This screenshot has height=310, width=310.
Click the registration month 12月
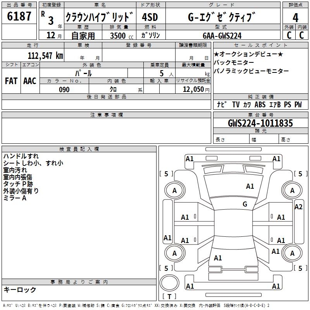click(54, 35)
